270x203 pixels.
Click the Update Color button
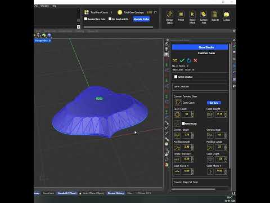coord(141,19)
